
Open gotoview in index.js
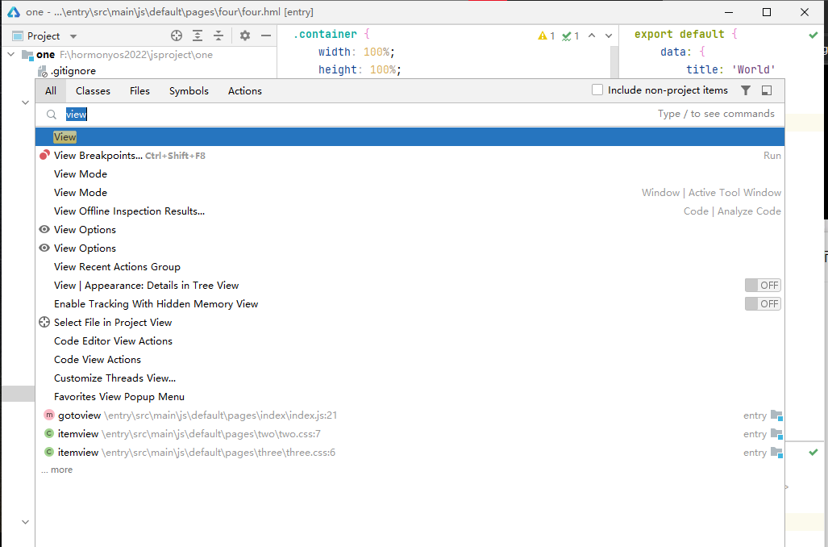coord(410,415)
